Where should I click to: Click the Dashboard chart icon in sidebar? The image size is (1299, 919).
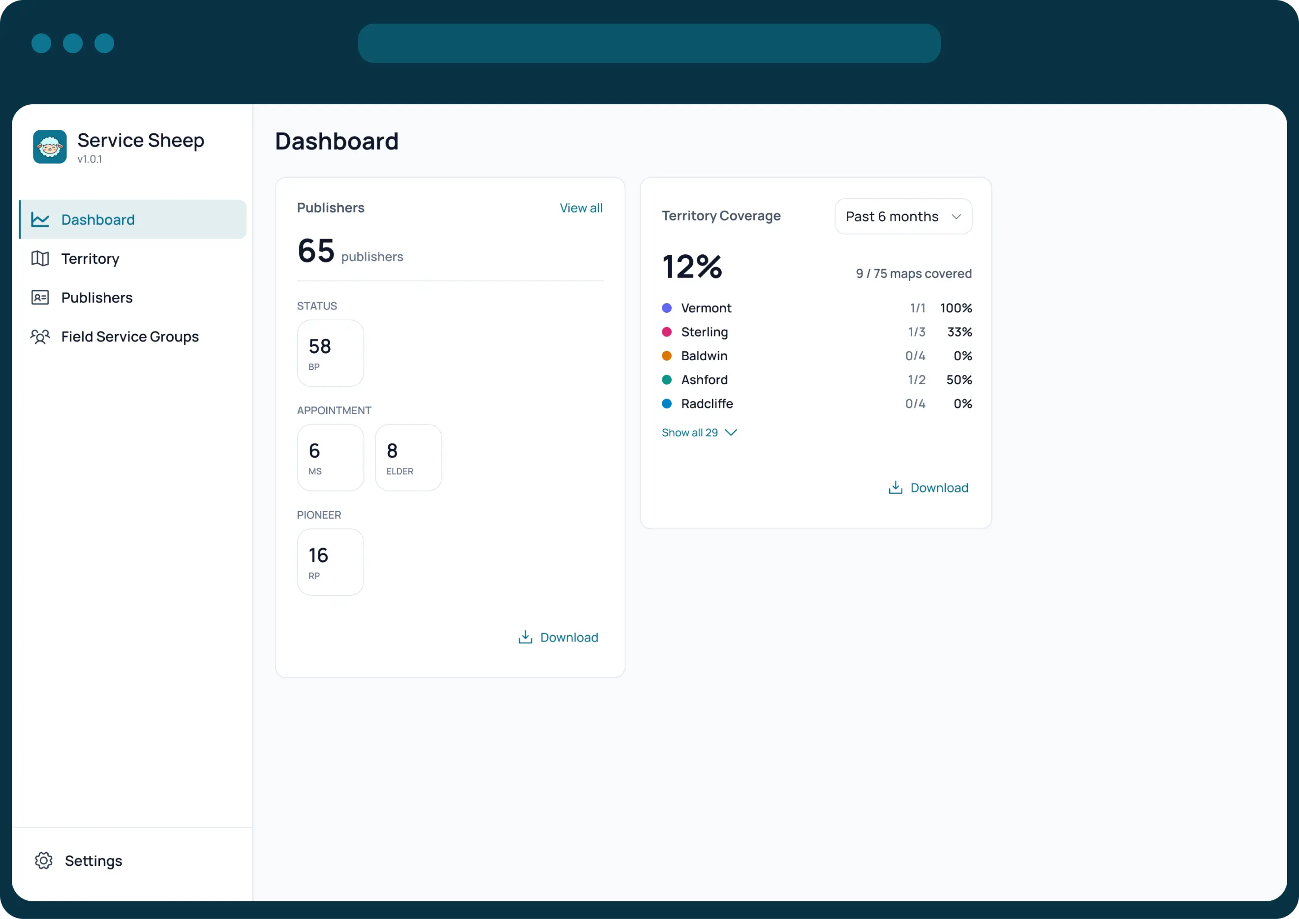(x=40, y=219)
